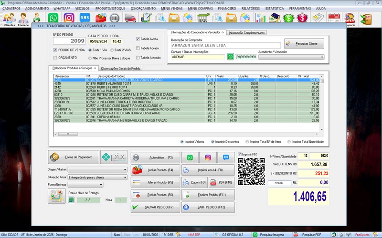Select the Emitir 2 VIAS radio option

[112, 50]
